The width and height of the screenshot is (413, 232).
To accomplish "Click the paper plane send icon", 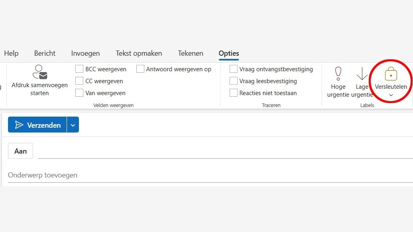I will [x=19, y=125].
